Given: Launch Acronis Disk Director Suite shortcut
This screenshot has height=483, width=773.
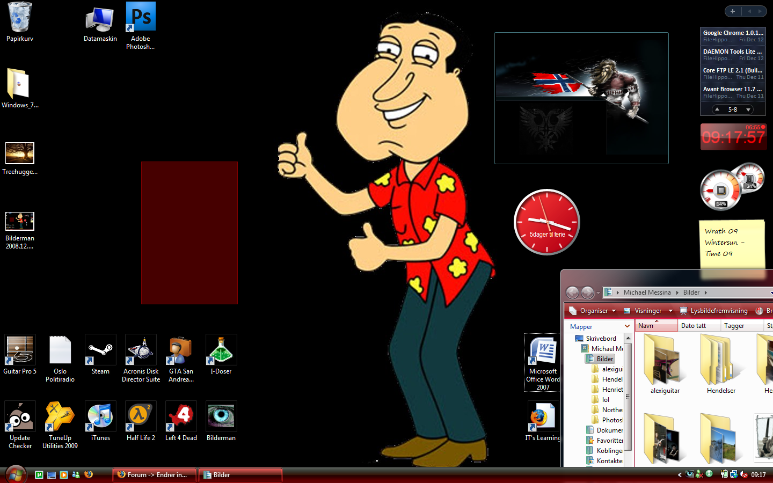Looking at the screenshot, I should (141, 358).
